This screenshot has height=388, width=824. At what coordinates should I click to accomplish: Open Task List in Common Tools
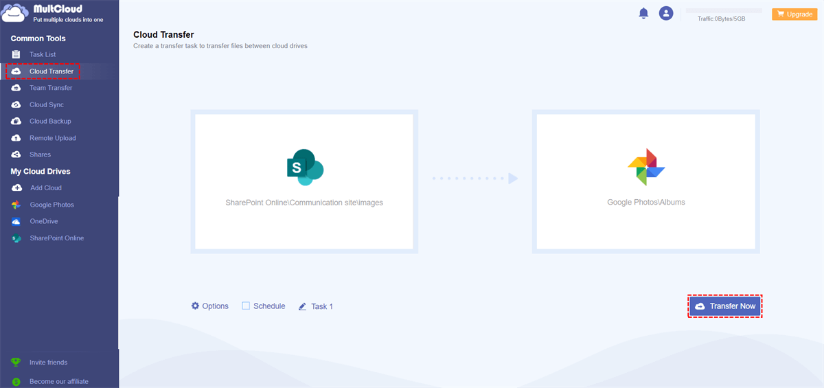click(x=43, y=54)
